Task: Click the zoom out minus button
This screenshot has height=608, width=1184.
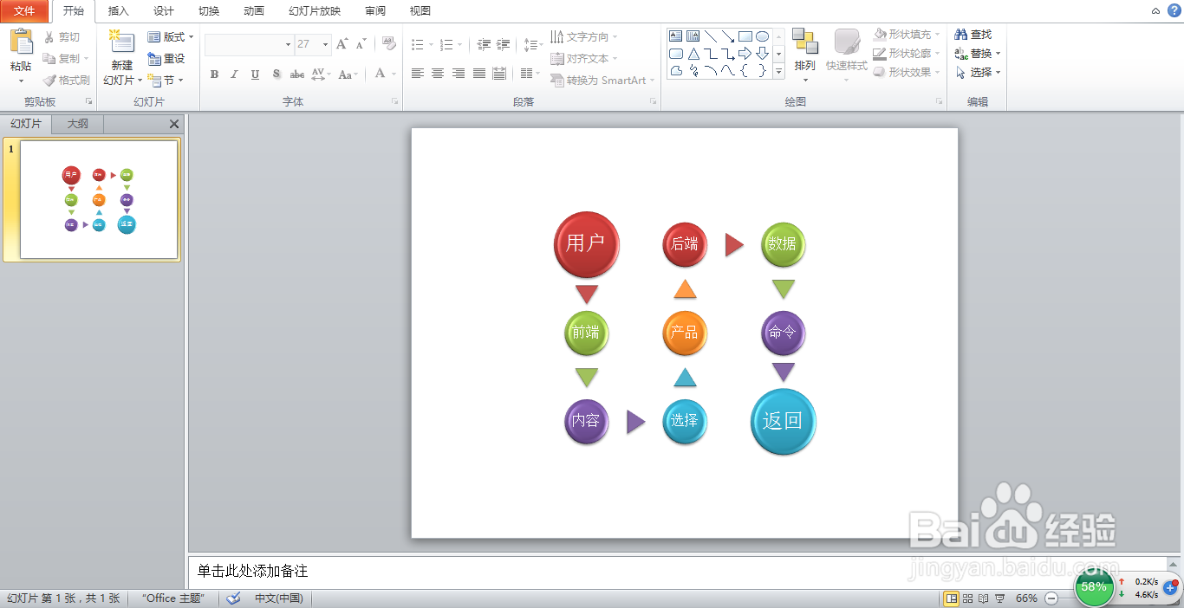Action: [x=1051, y=598]
